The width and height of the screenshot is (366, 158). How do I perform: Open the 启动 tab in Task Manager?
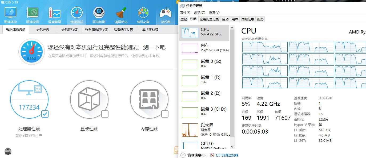pos(225,19)
